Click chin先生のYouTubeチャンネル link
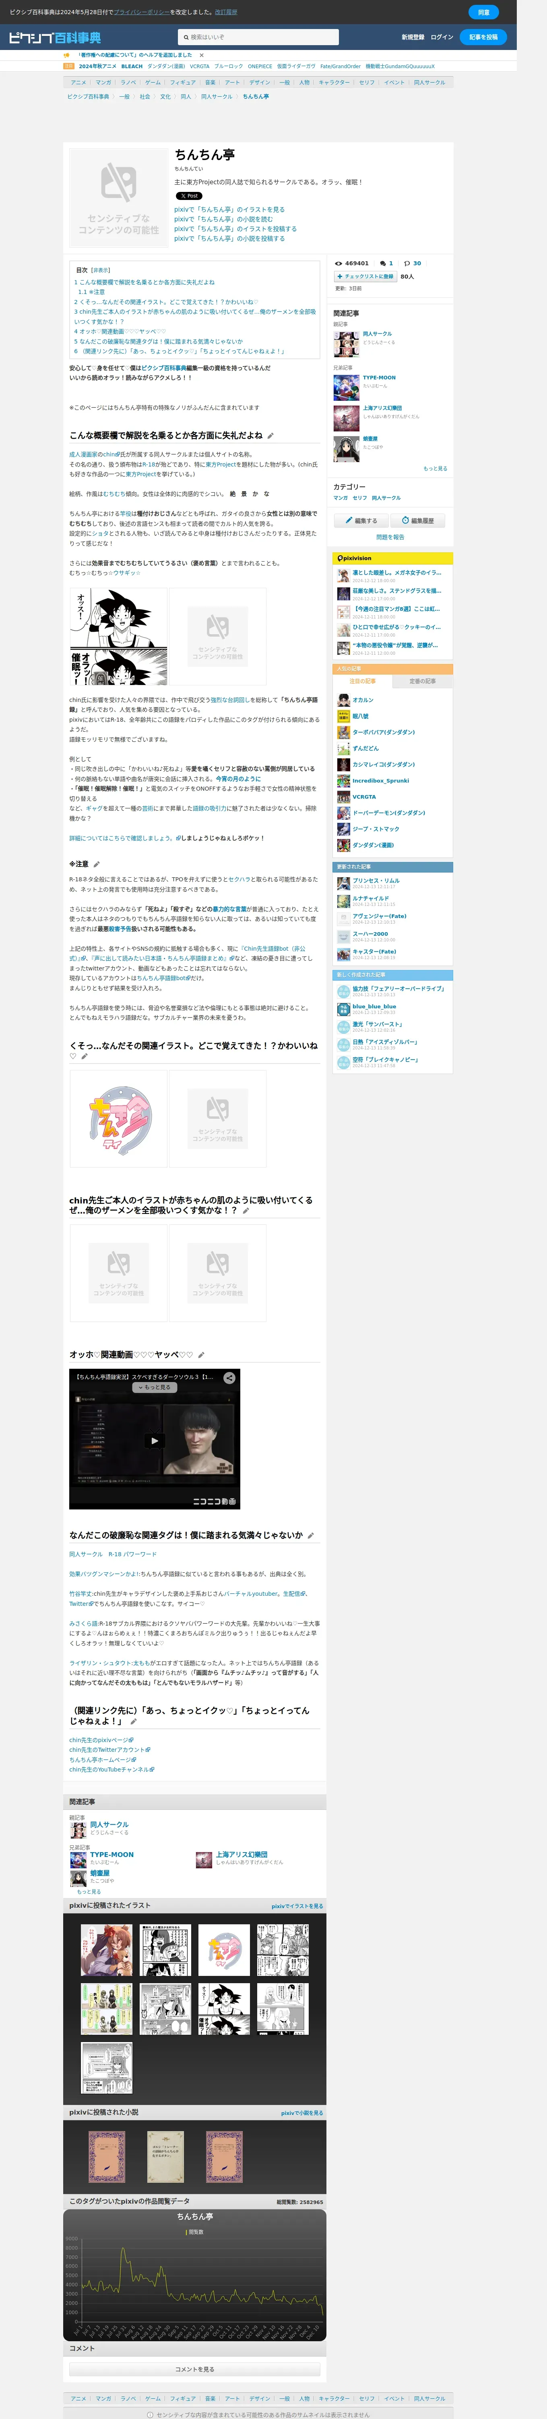The image size is (547, 2419). (x=111, y=1769)
